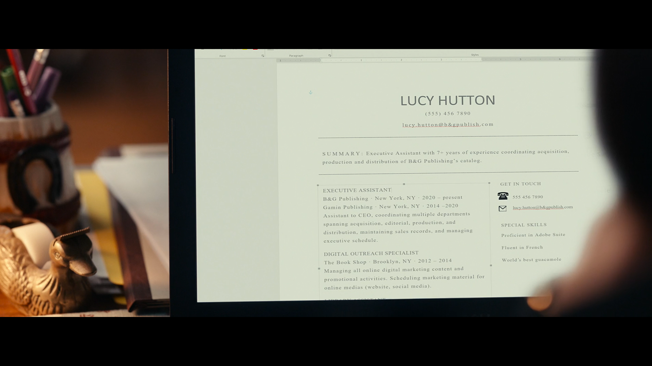Click the yellow text highlight color button
The width and height of the screenshot is (652, 366).
pos(245,49)
